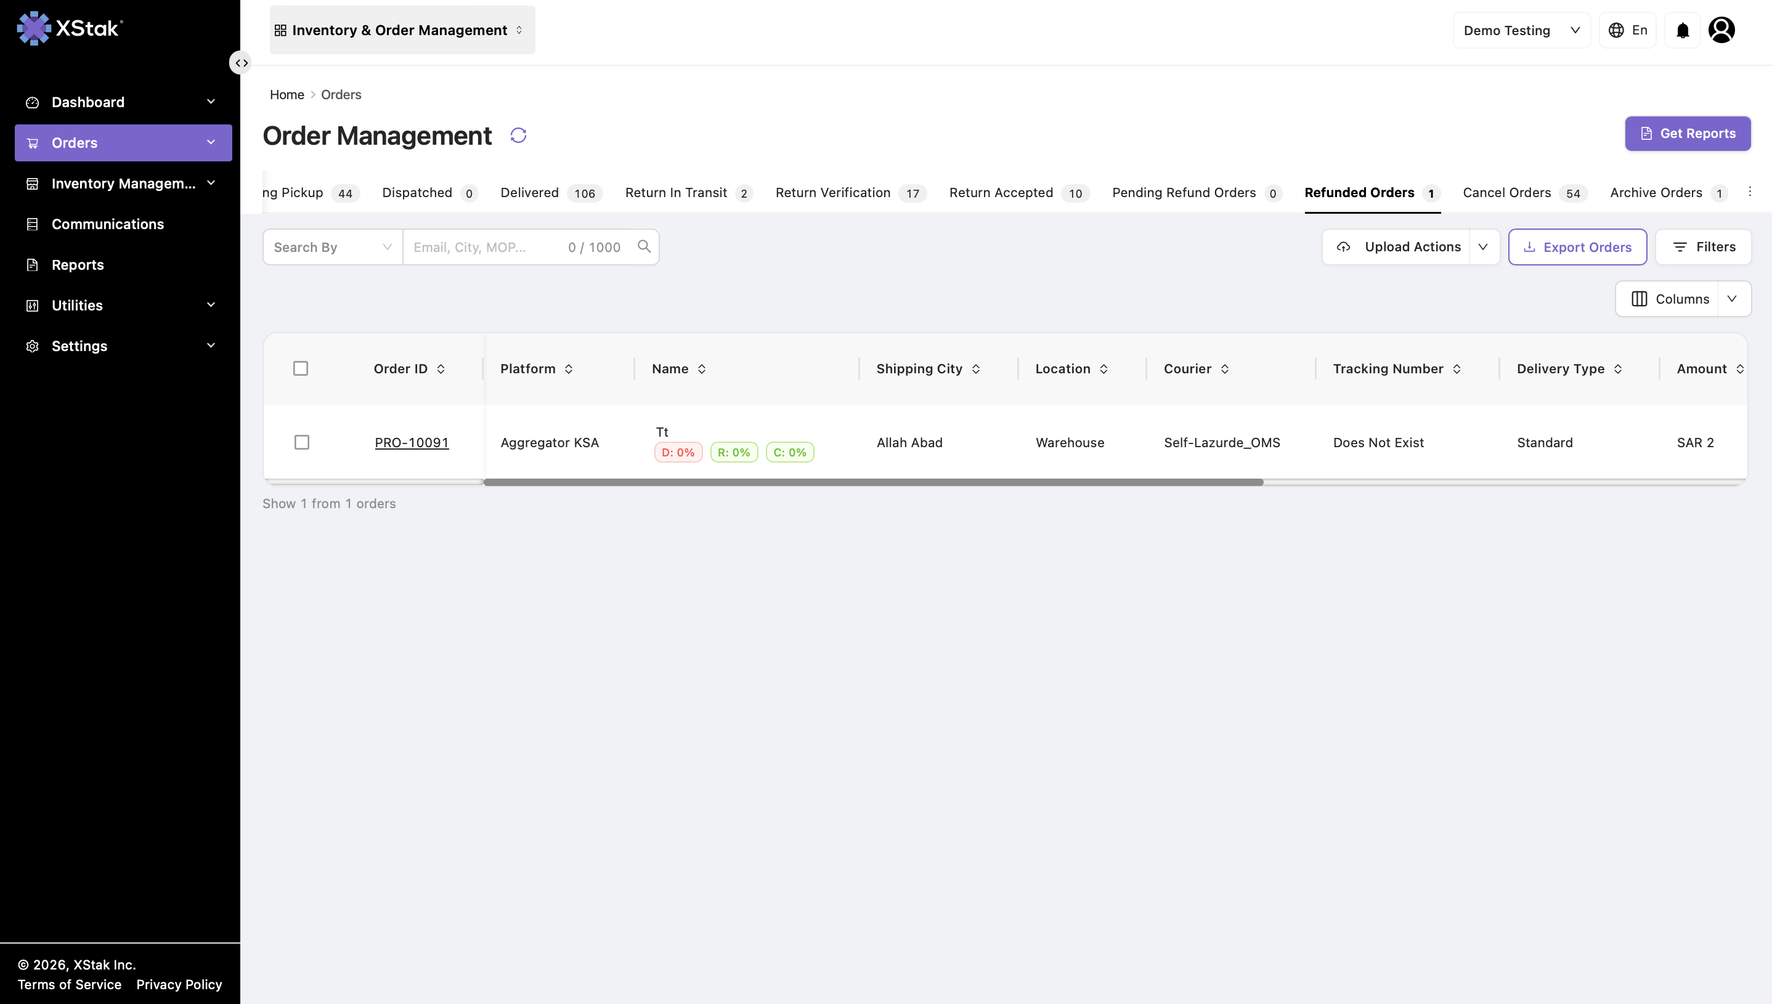Switch to the Return Verification tab
1772x1004 pixels.
tap(850, 192)
